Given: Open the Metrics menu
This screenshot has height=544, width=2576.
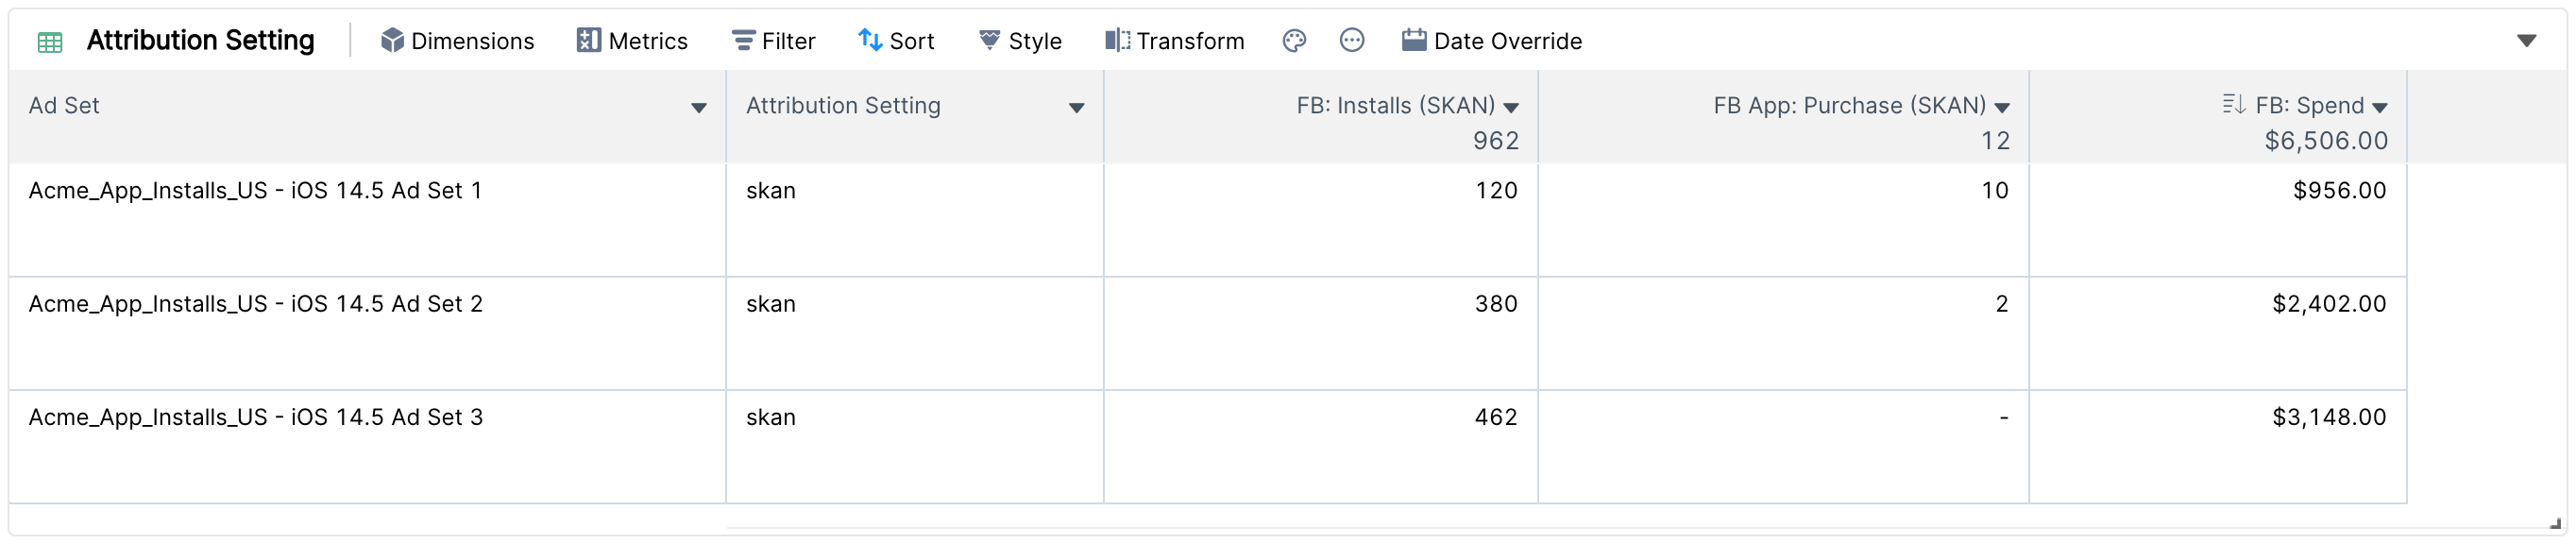Looking at the screenshot, I should [632, 41].
